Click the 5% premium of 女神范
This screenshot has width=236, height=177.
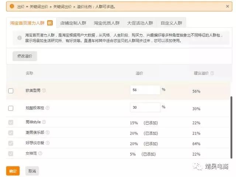pyautogui.click(x=133, y=154)
